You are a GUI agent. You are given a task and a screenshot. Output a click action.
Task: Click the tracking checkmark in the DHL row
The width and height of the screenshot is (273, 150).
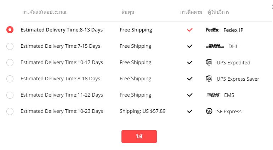189,46
